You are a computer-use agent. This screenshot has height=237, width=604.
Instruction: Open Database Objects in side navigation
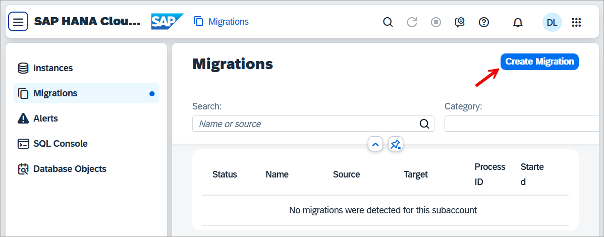tap(86, 169)
